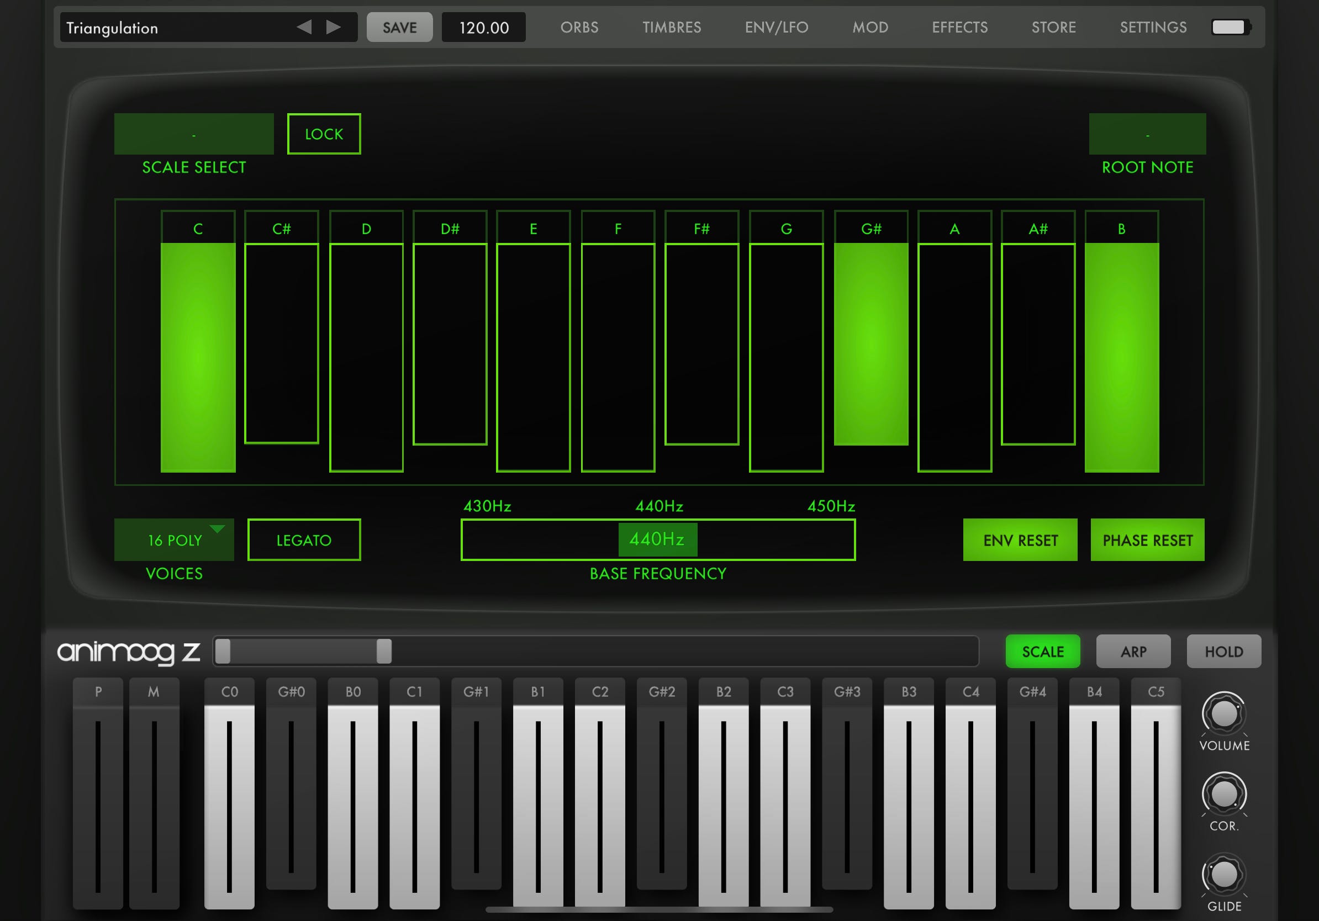Play the G#4 key
Viewport: 1319px width, 921px height.
point(1032,784)
